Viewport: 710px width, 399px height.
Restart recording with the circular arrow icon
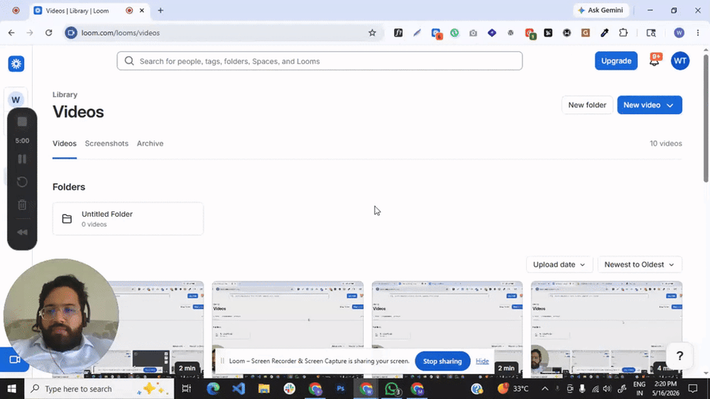22,182
